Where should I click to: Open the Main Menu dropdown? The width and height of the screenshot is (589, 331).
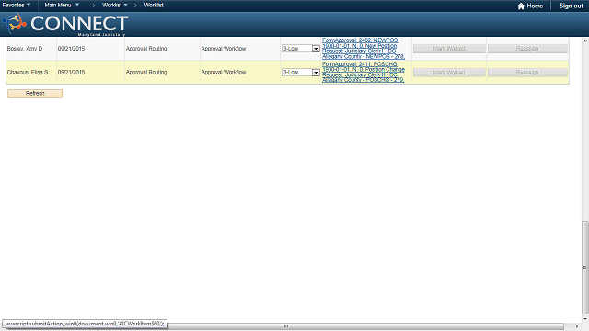[x=62, y=5]
